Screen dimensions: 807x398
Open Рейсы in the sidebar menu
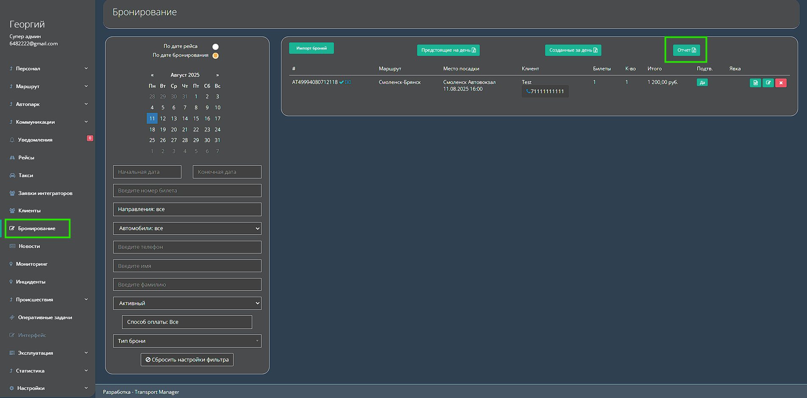26,158
